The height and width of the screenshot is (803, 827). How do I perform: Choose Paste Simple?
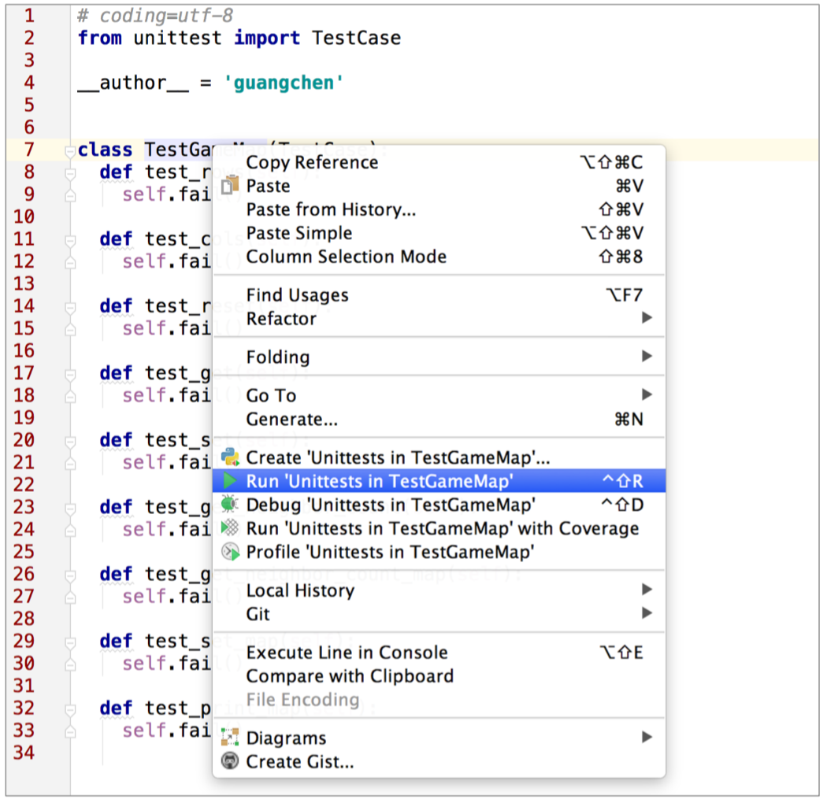coord(439,233)
